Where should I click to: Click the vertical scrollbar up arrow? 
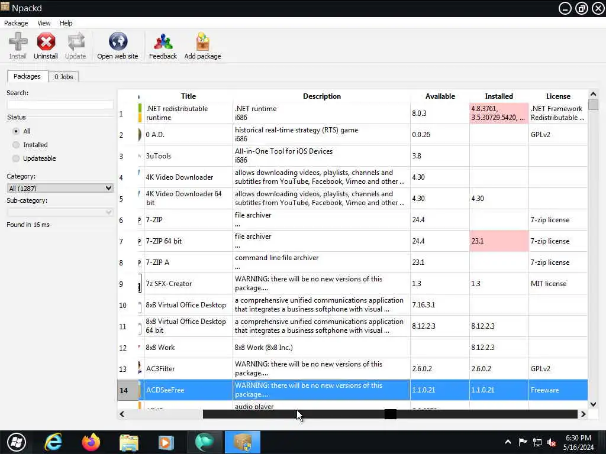(x=593, y=94)
